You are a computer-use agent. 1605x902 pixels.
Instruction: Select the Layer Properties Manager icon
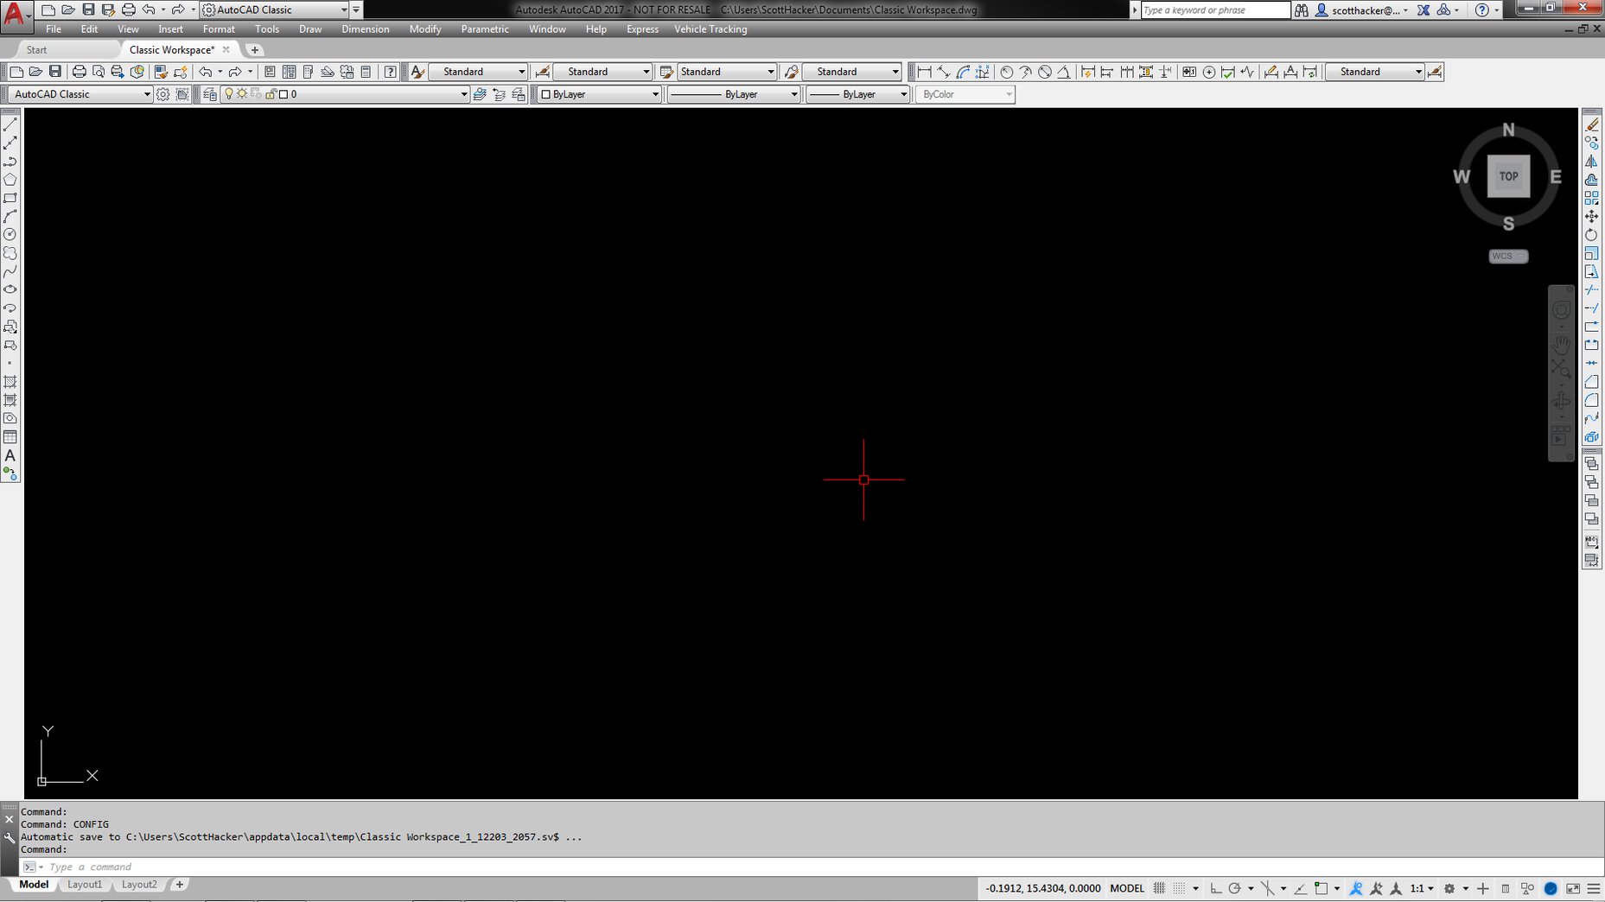tap(208, 93)
